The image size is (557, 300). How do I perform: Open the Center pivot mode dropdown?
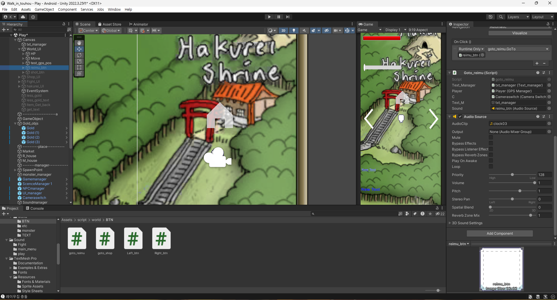coord(88,30)
